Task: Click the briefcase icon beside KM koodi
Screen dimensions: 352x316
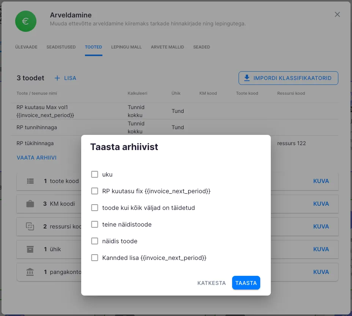Action: click(x=30, y=204)
